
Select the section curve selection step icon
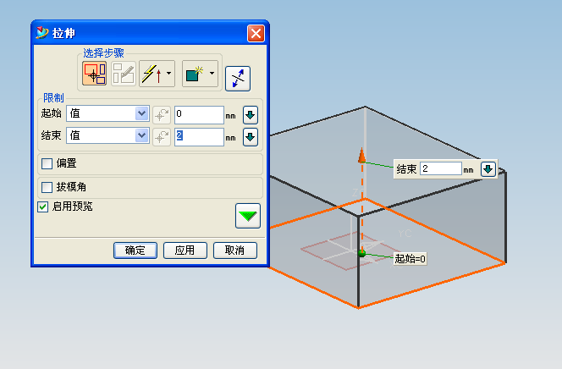coord(94,74)
